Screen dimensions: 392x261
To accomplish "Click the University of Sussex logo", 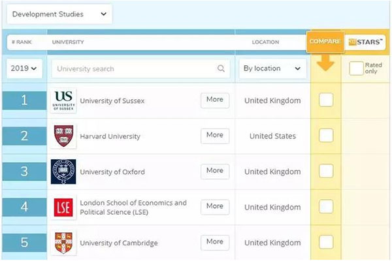I will coord(63,100).
